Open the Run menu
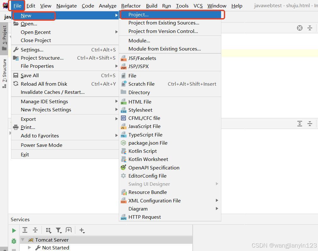 tap(167, 6)
